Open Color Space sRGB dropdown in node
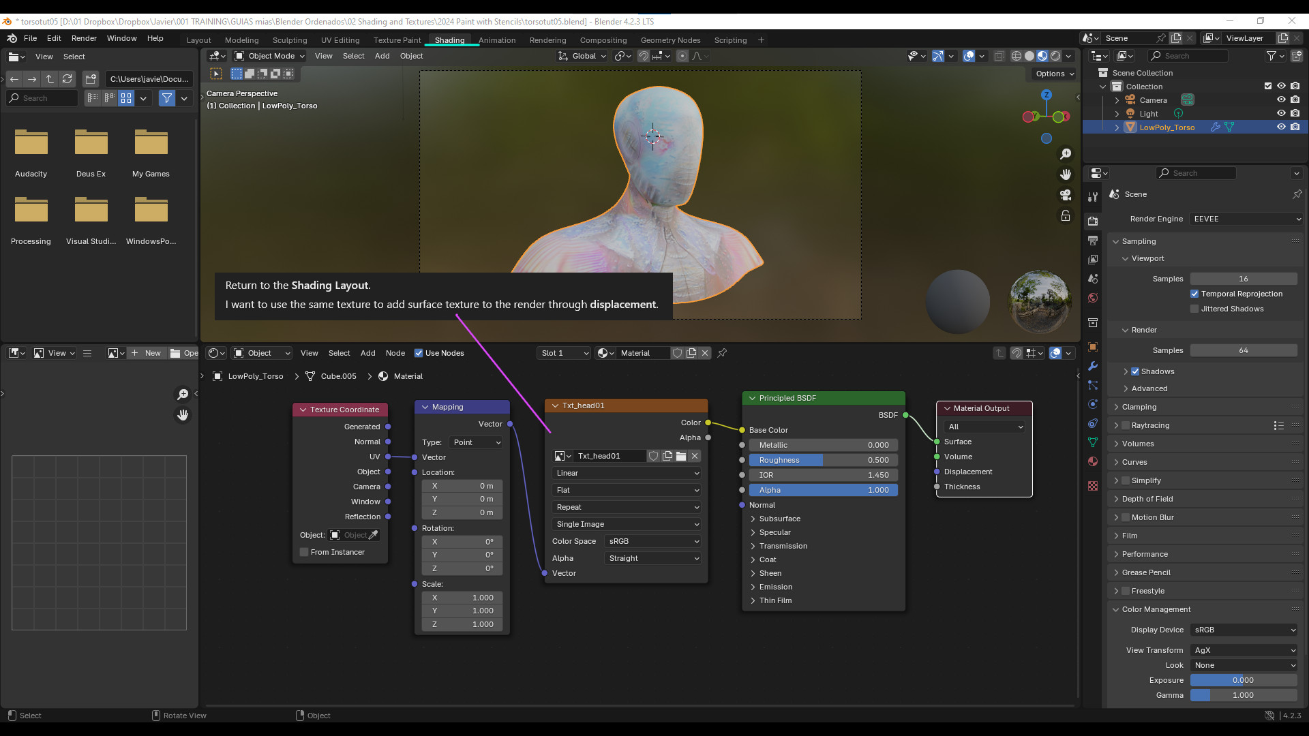The width and height of the screenshot is (1309, 736). (x=653, y=541)
